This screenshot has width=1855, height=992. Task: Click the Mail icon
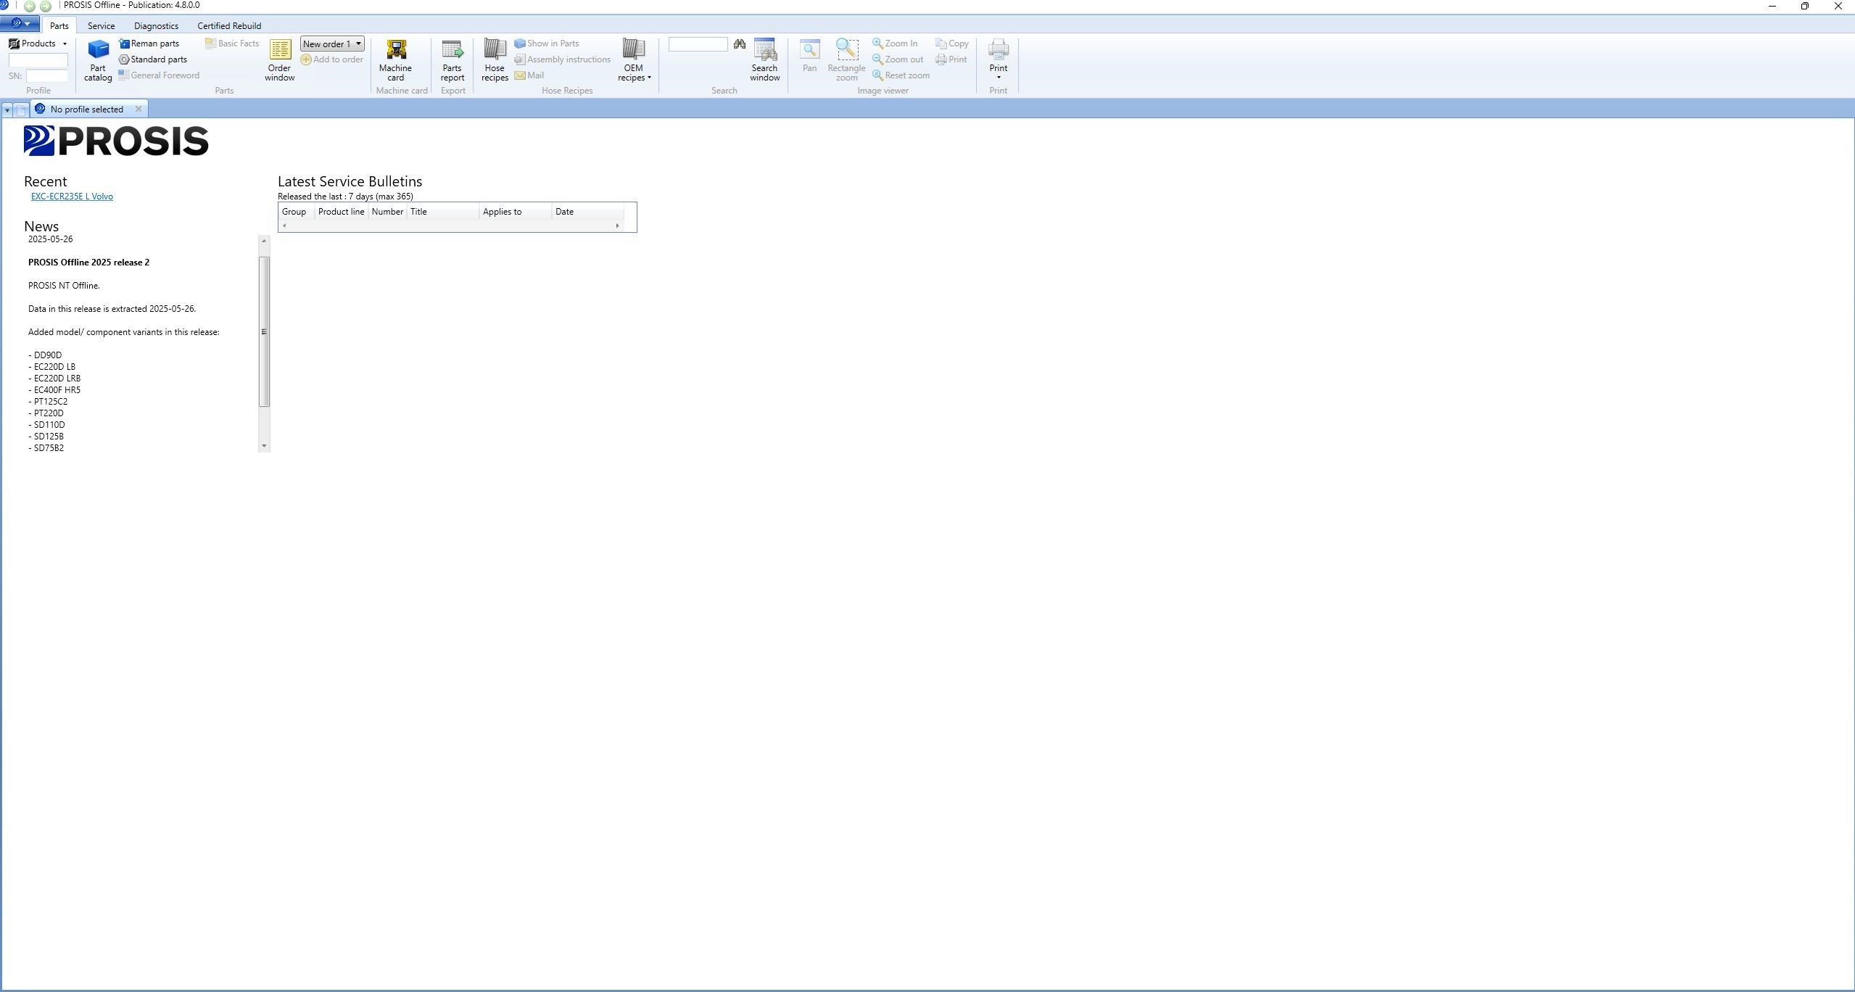pos(520,75)
